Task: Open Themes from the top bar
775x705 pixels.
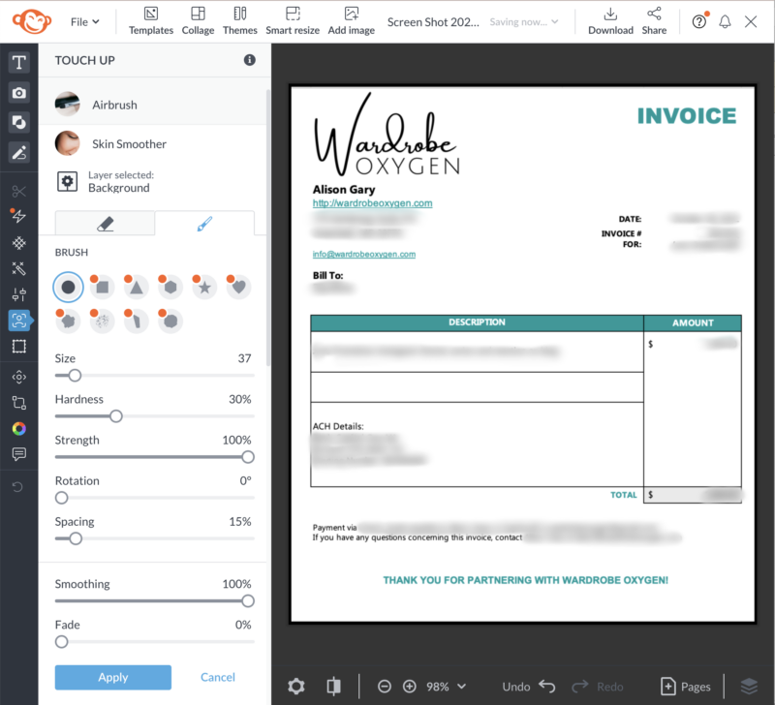Action: pos(239,20)
